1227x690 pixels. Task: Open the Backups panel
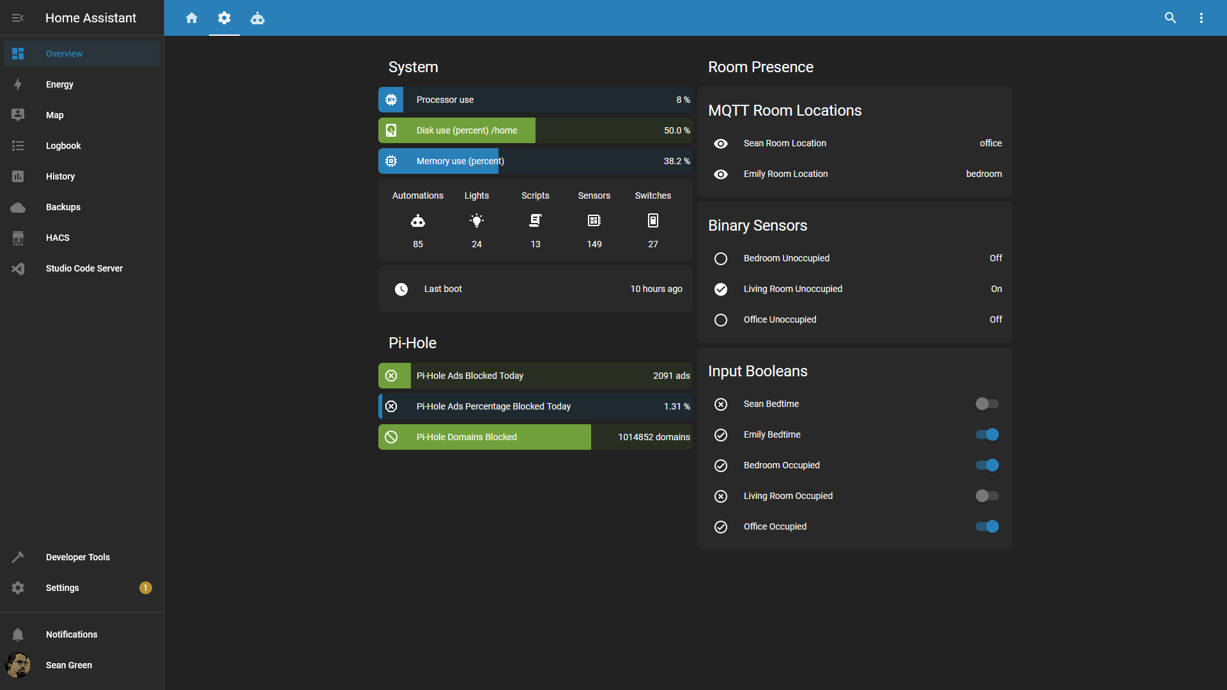point(82,207)
